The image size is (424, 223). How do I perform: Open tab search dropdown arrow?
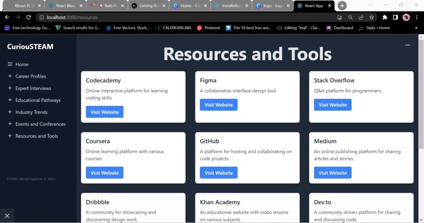(370, 5)
